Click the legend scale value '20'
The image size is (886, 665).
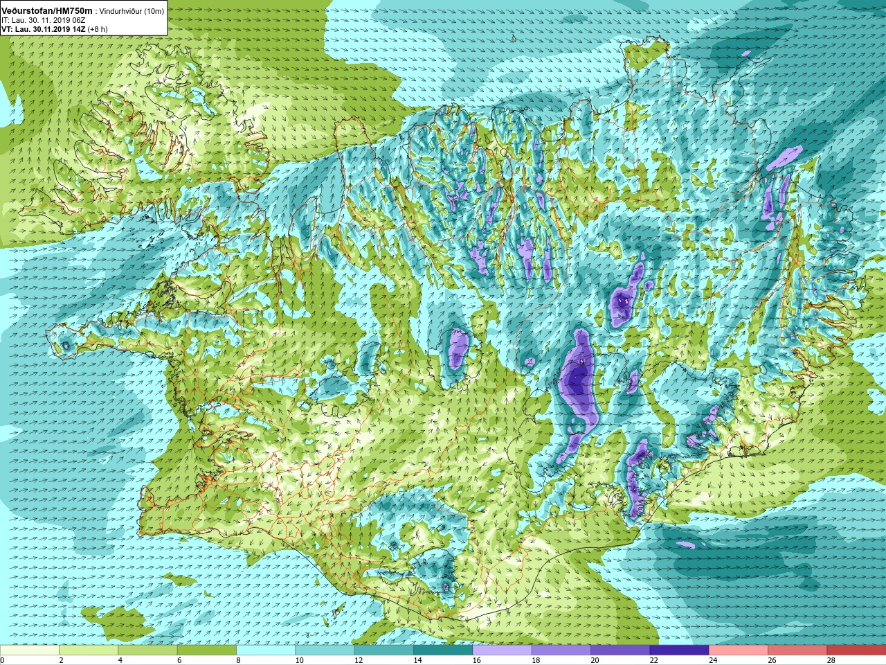point(595,660)
